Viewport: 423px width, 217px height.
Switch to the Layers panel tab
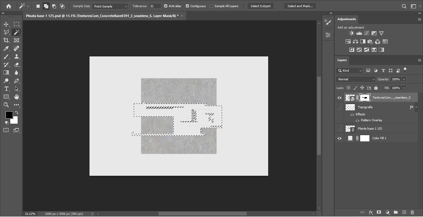[x=342, y=60]
